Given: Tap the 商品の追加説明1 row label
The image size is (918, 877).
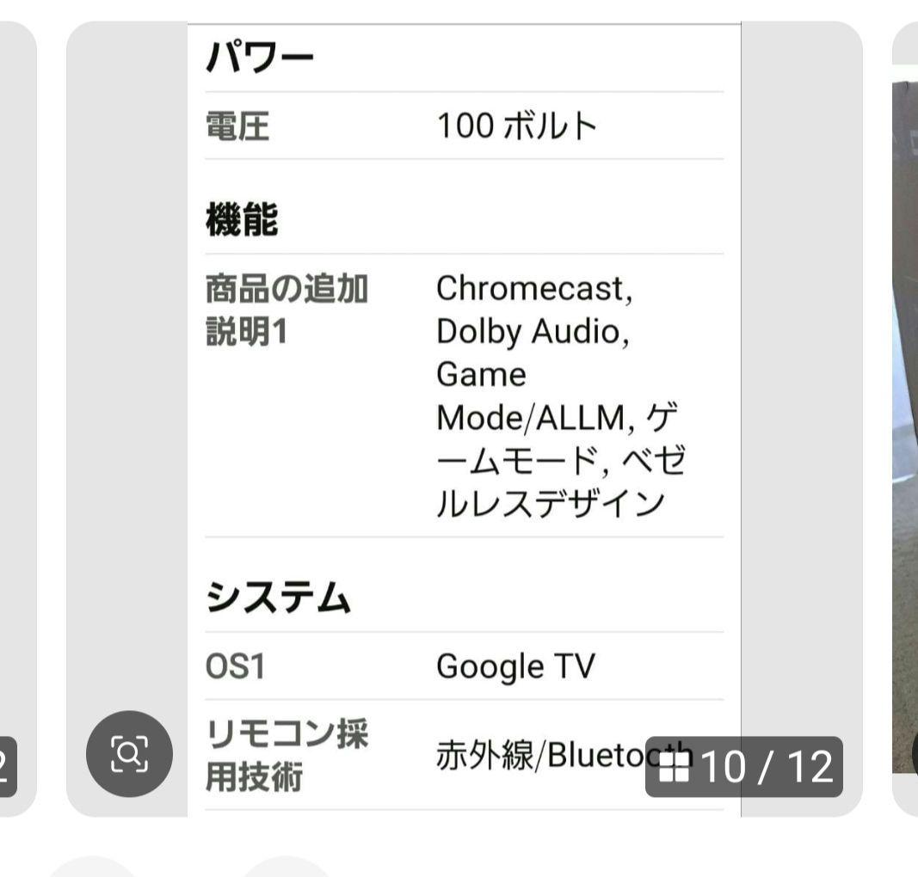Looking at the screenshot, I should (x=287, y=310).
